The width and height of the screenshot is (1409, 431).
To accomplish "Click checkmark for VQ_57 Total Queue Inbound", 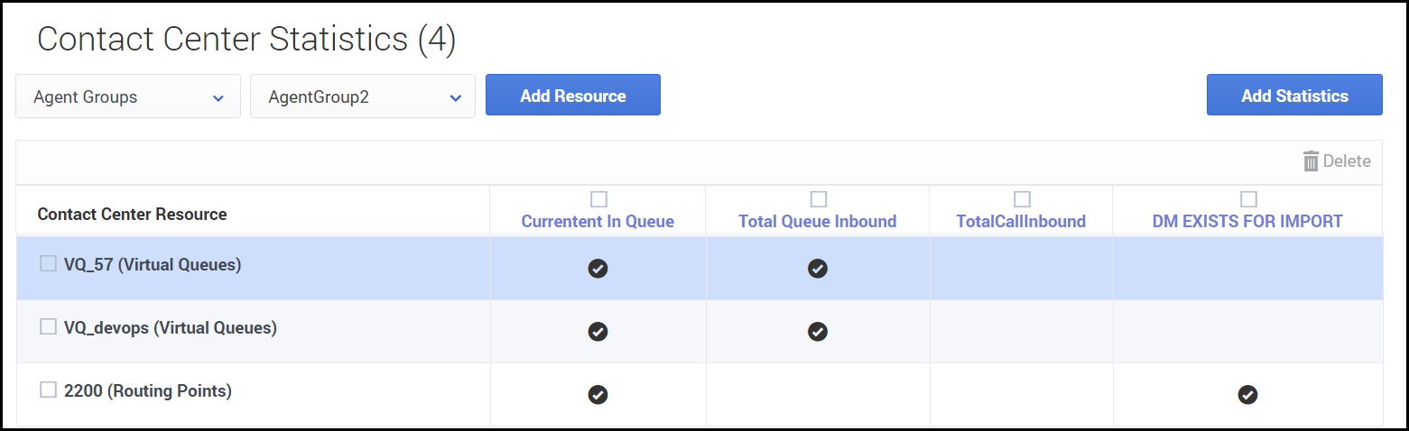I will pyautogui.click(x=818, y=268).
